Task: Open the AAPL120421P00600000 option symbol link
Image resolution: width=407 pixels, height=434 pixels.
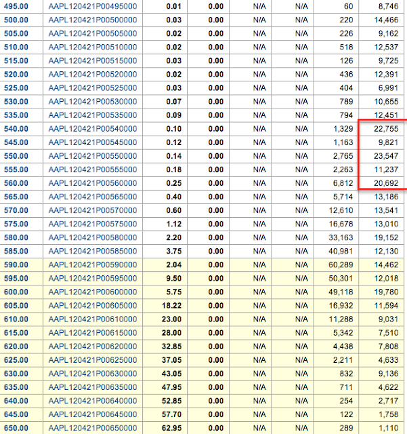Action: click(93, 292)
